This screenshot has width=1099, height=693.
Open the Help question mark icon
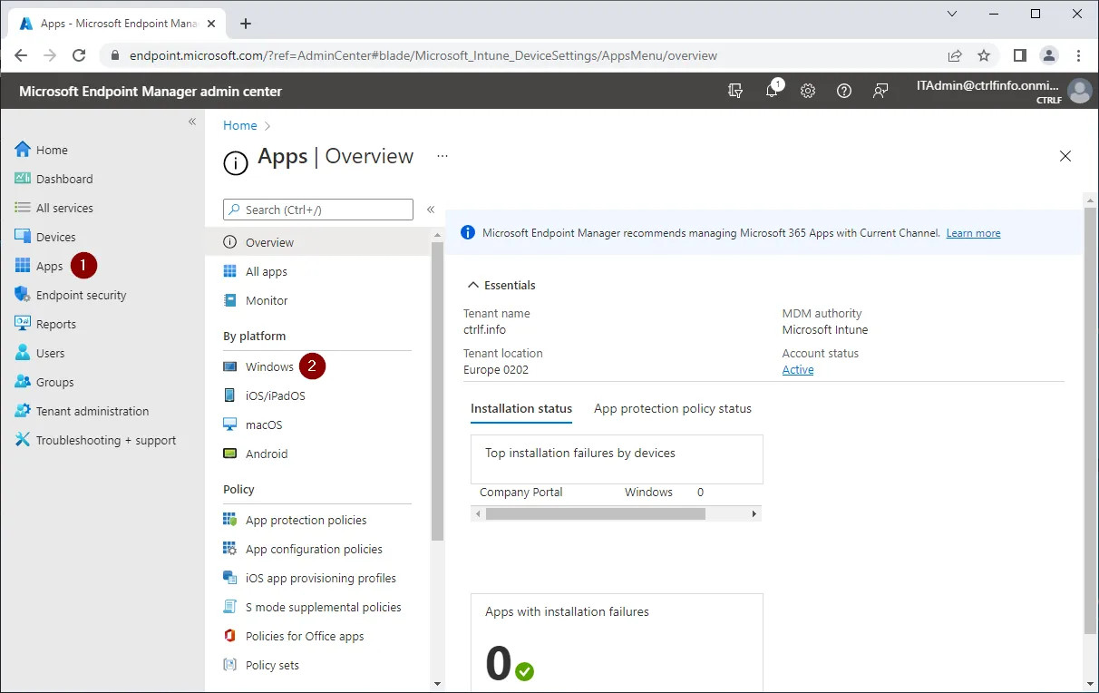click(844, 91)
